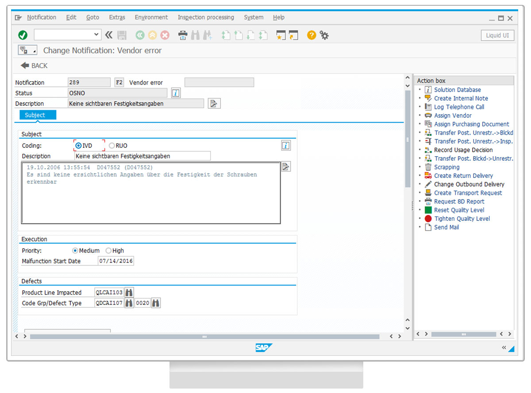Open long text editor beside notification Description
The width and height of the screenshot is (531, 393).
214,104
